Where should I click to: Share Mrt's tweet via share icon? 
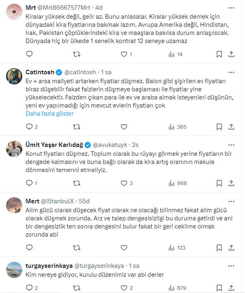point(231,54)
